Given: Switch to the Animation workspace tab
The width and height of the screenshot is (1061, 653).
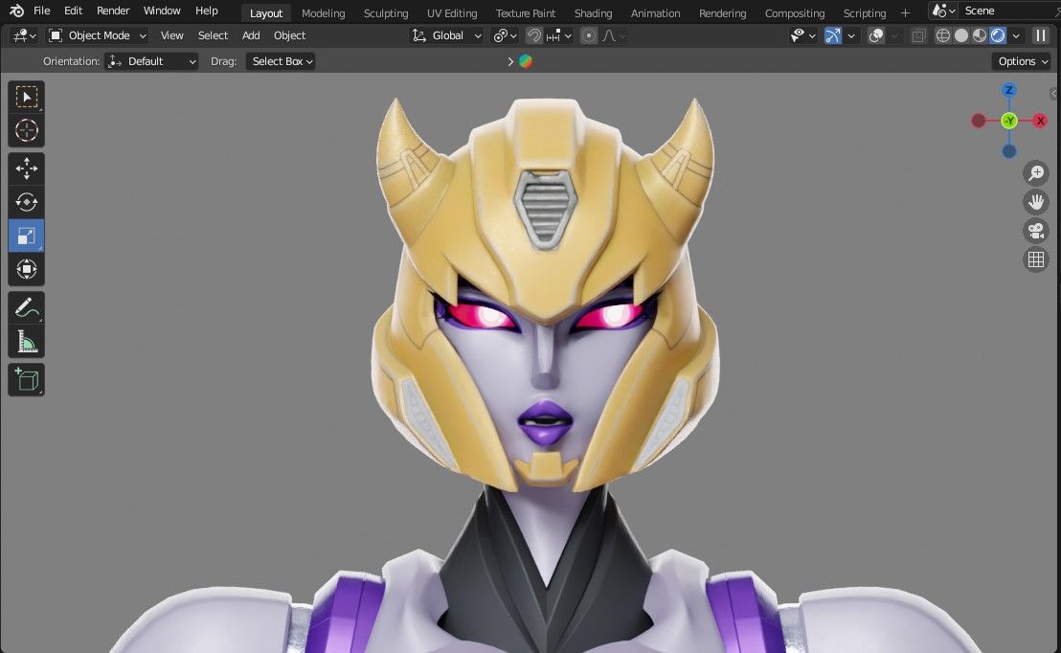Looking at the screenshot, I should [x=655, y=13].
